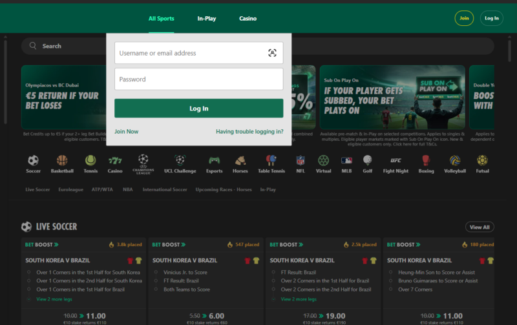
Task: Focus the Username or email address field
Action: (x=199, y=53)
